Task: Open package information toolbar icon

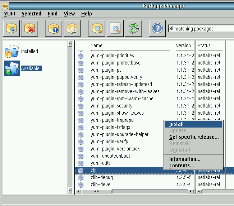Action: pyautogui.click(x=54, y=28)
